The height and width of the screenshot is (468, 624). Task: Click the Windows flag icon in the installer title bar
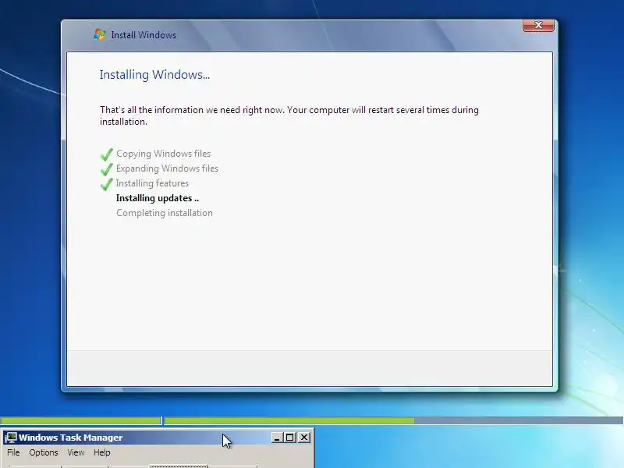100,34
